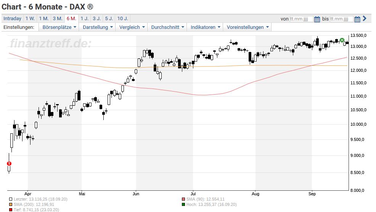Focus the 'von' date input field

tap(301, 19)
